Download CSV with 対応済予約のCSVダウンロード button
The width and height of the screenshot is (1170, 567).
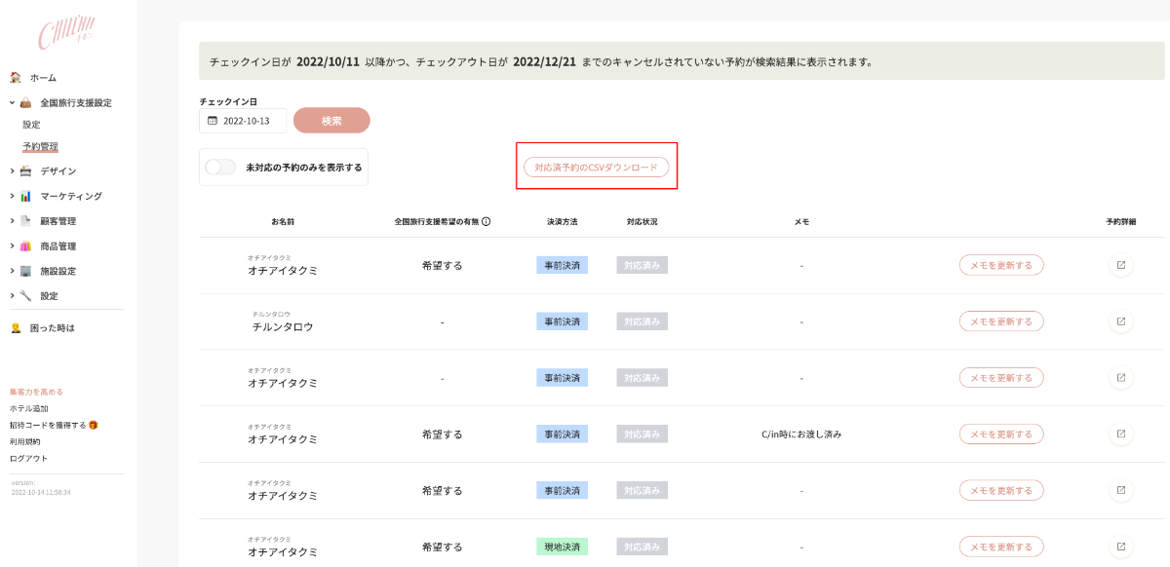596,168
